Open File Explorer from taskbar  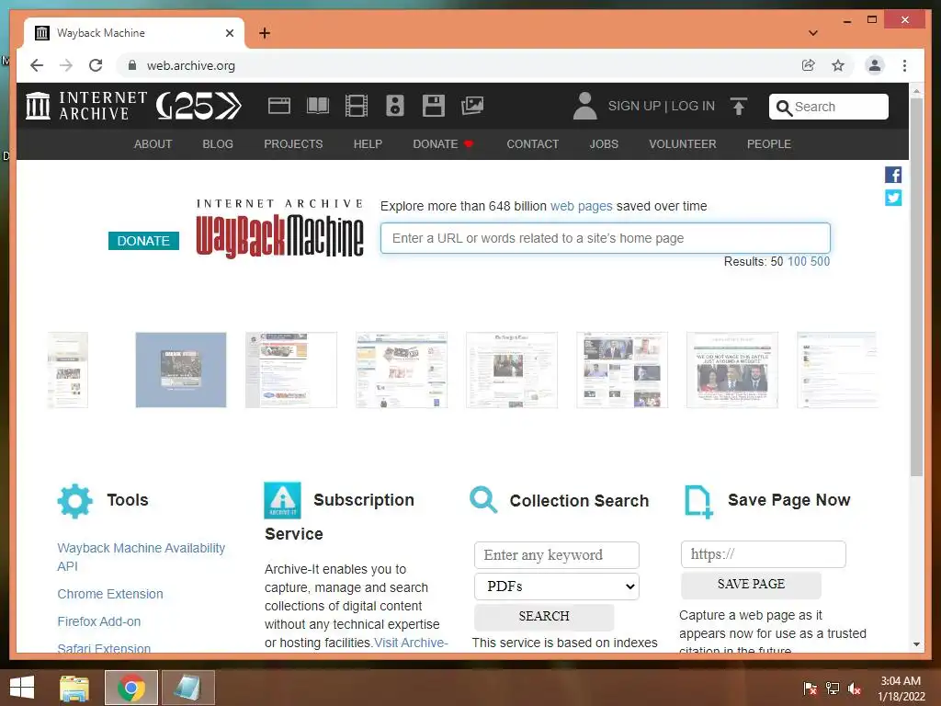(x=74, y=688)
